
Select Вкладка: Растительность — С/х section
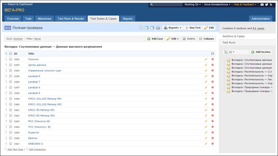click(x=252, y=71)
